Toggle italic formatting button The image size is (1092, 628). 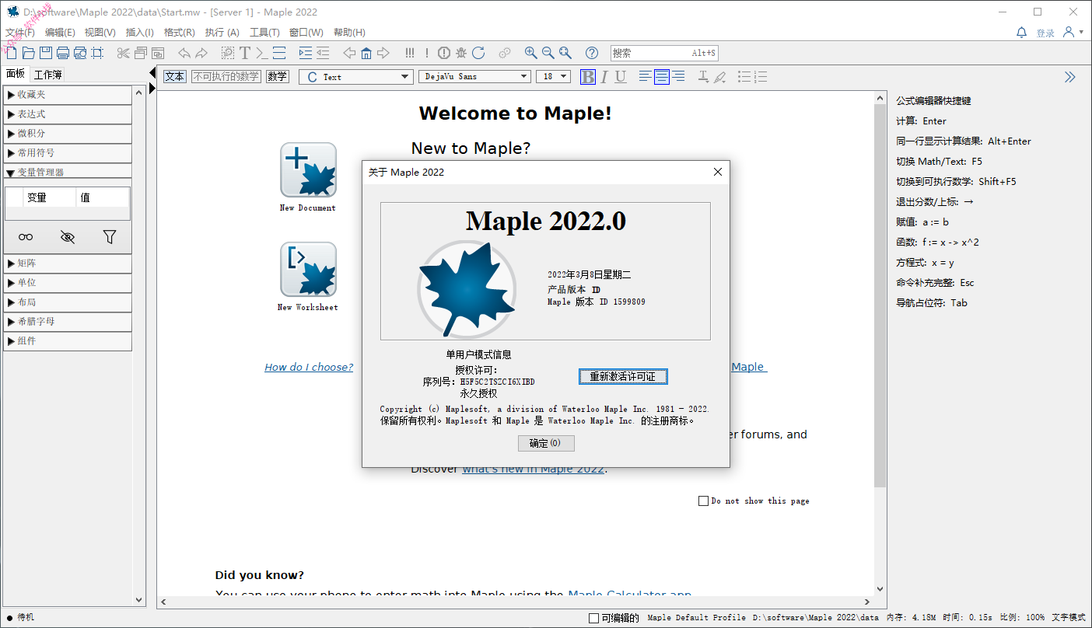pos(605,76)
